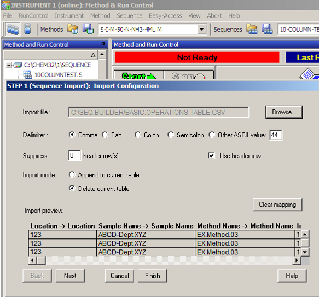
Task: Click the Import file path field
Action: [x=159, y=112]
